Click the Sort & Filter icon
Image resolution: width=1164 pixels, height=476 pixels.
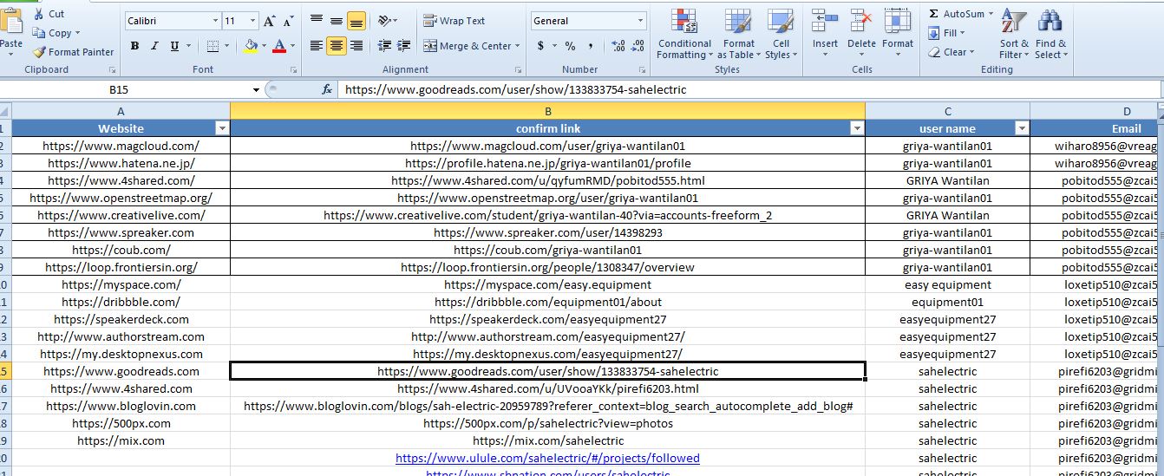point(1013,23)
